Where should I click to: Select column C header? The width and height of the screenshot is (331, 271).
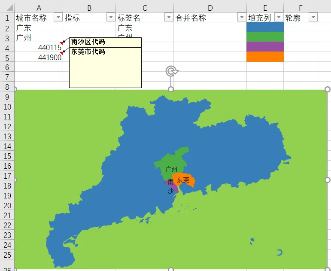[x=145, y=8]
